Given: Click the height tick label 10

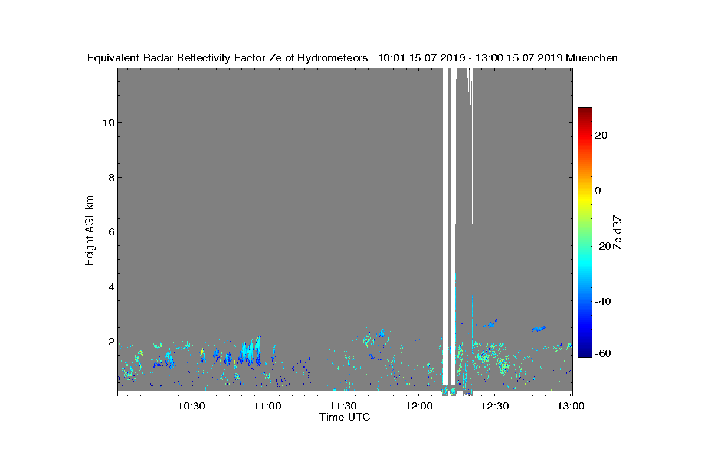Looking at the screenshot, I should 107,123.
